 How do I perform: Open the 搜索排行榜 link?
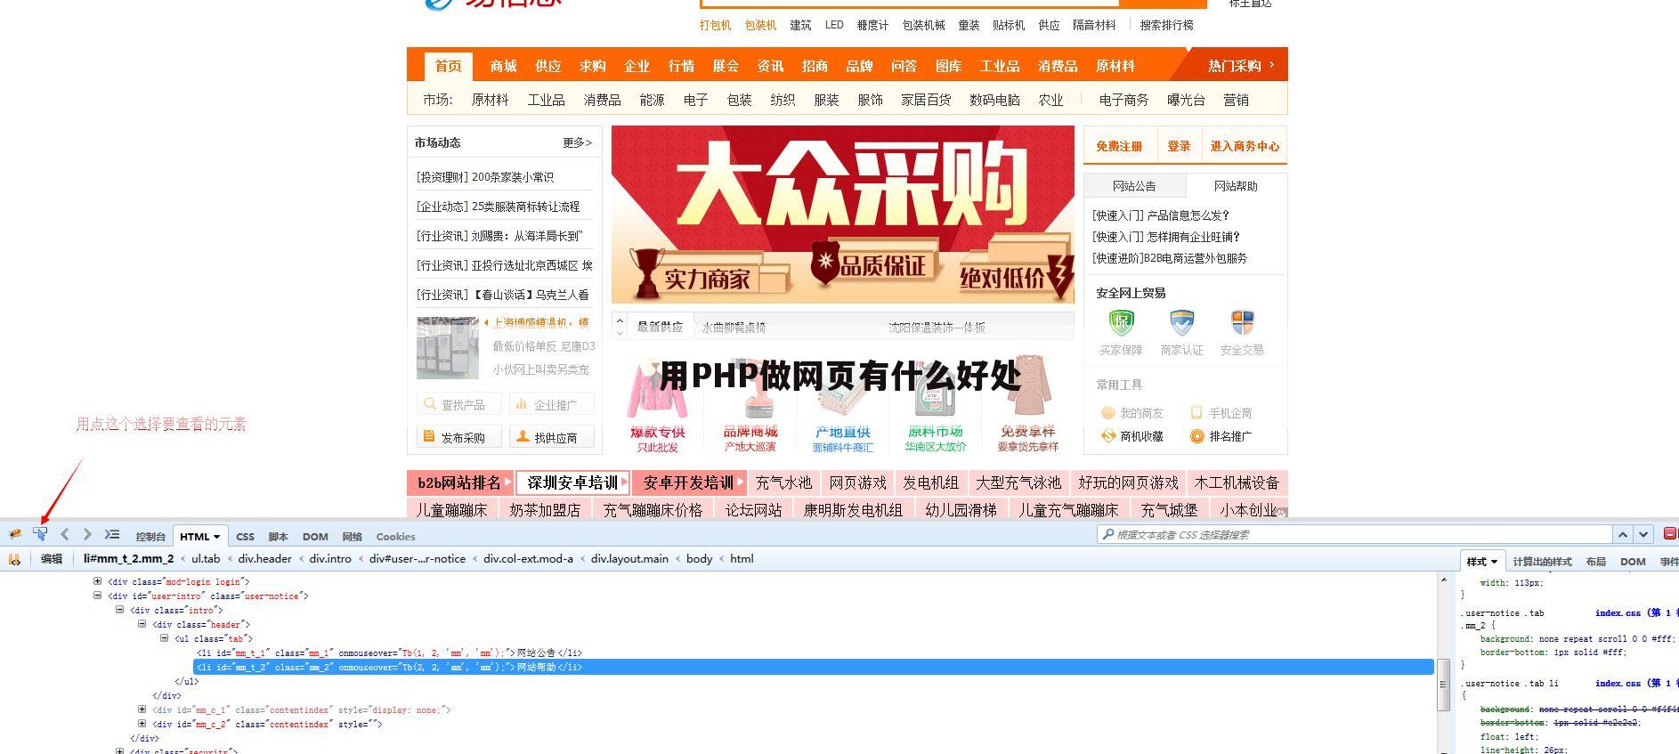[1166, 25]
